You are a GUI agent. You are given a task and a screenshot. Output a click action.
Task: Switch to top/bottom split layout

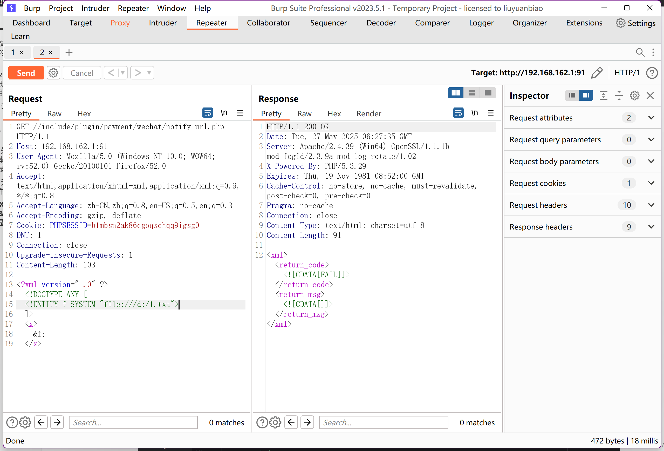(x=472, y=93)
